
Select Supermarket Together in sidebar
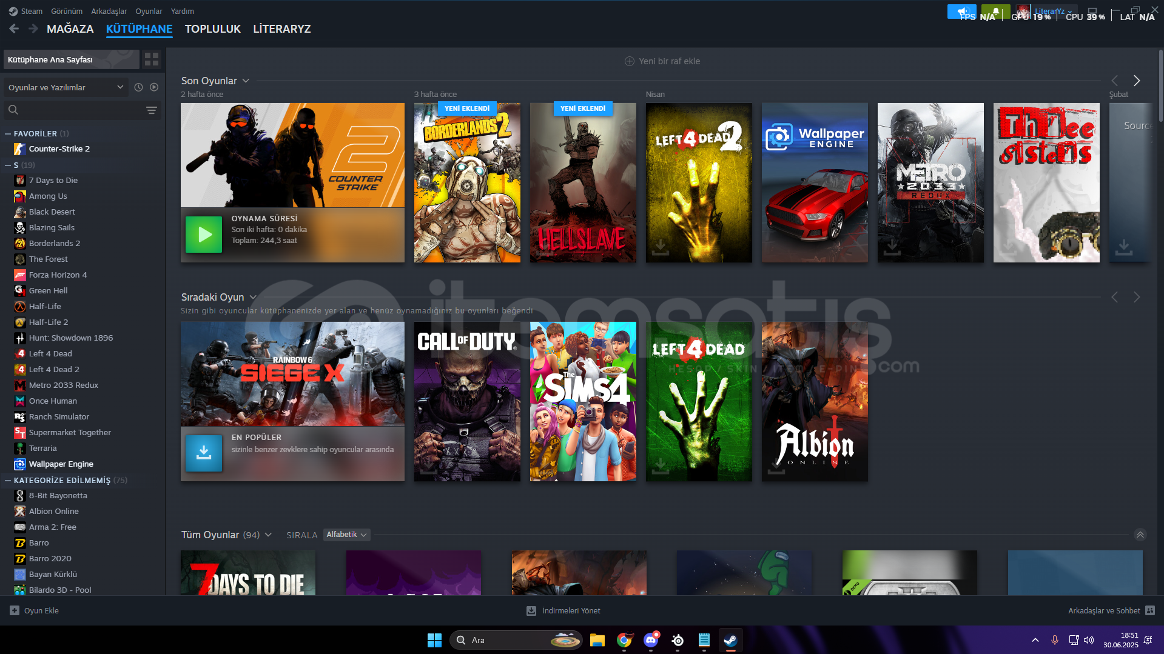tap(70, 432)
